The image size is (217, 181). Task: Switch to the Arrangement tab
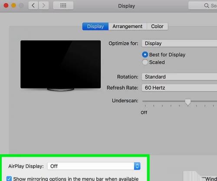coord(128,26)
